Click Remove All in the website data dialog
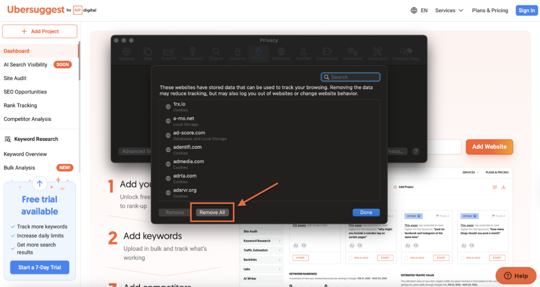Image resolution: width=540 pixels, height=287 pixels. pyautogui.click(x=212, y=213)
